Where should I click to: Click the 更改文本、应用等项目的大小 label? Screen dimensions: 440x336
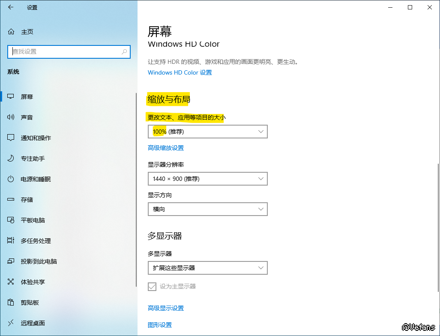click(x=187, y=117)
